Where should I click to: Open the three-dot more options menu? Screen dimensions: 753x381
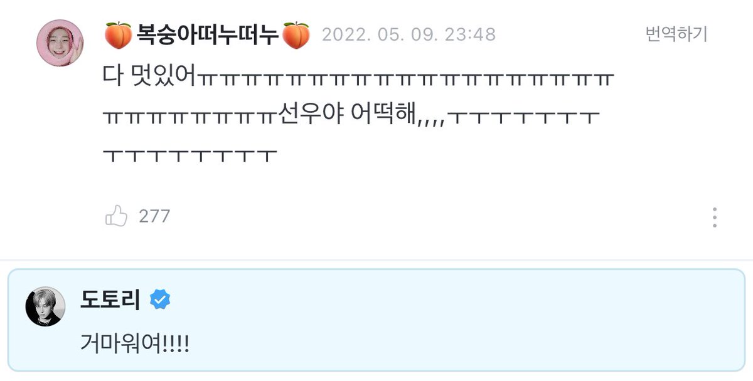[715, 217]
